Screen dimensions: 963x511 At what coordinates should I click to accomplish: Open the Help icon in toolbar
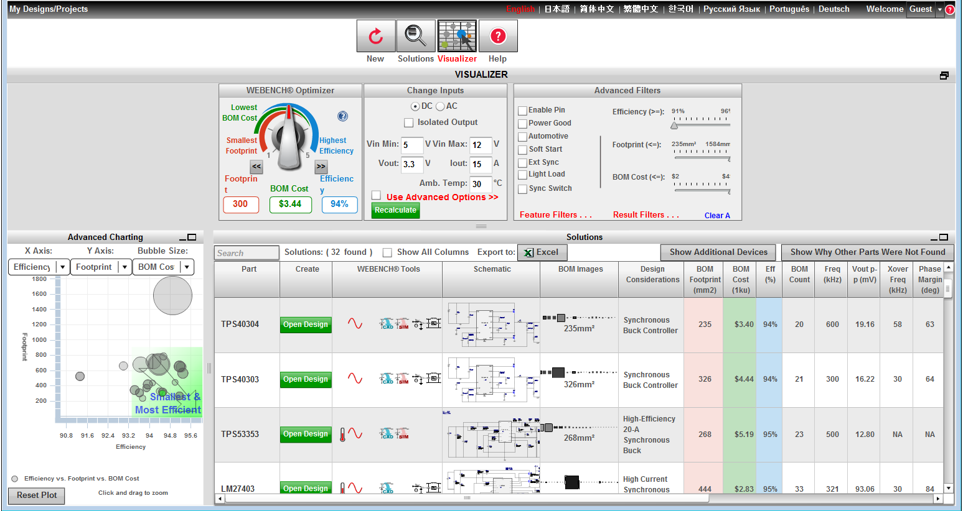(x=498, y=36)
